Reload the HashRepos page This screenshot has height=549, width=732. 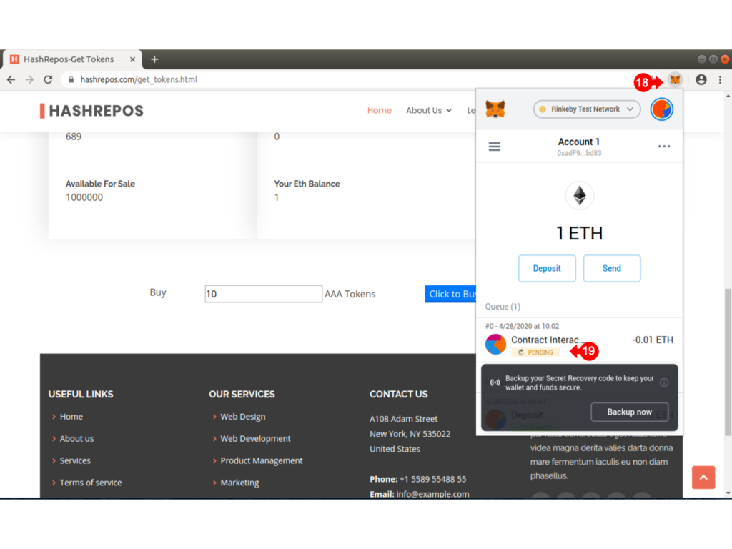pos(48,80)
